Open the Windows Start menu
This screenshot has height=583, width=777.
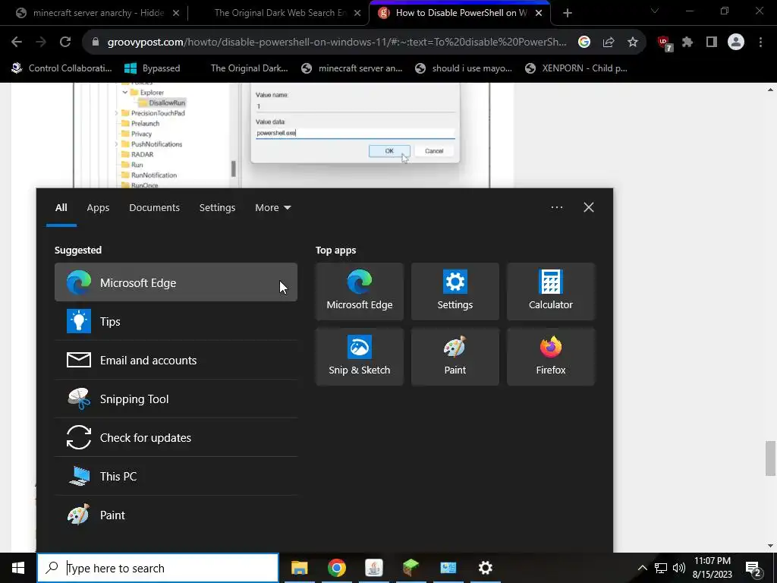click(x=18, y=568)
